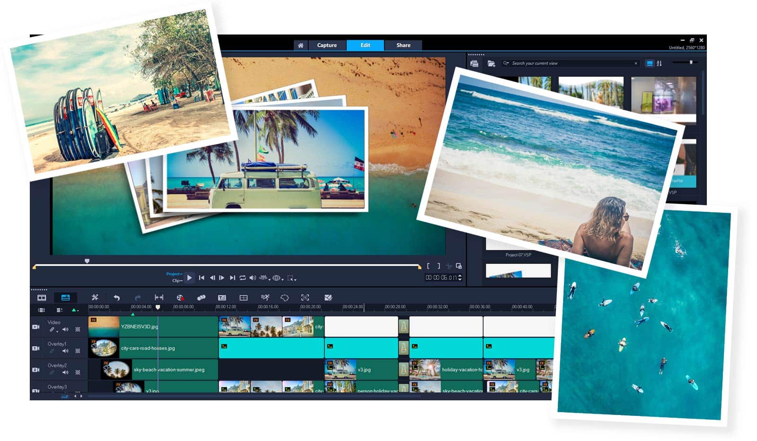Mute the Video track audio

coord(65,329)
